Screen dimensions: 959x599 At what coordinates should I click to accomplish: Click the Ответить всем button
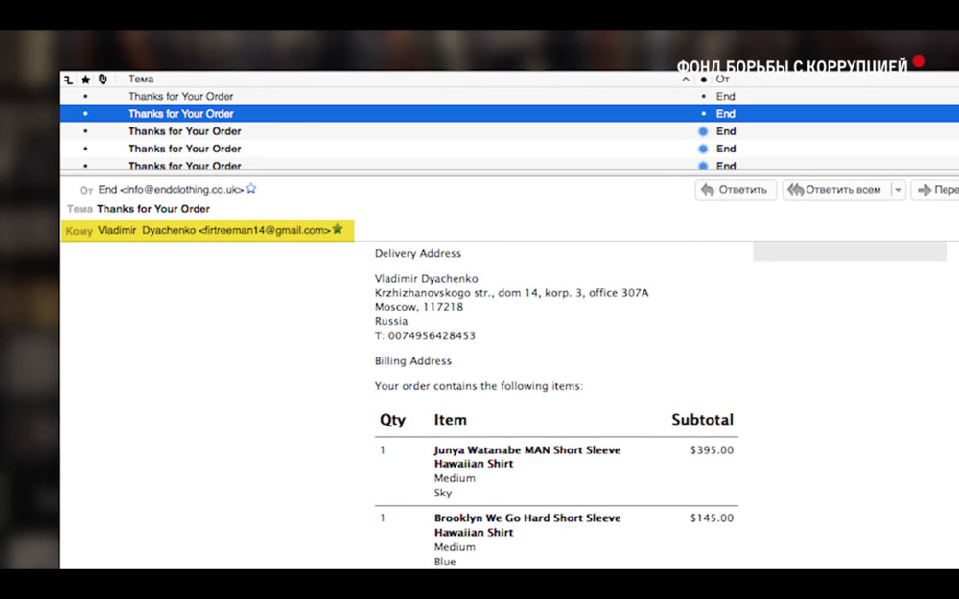[836, 190]
